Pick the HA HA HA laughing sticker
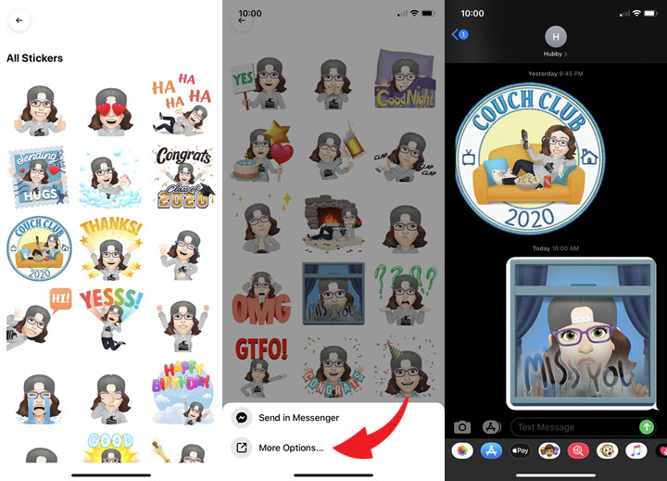667x481 pixels. 182,105
